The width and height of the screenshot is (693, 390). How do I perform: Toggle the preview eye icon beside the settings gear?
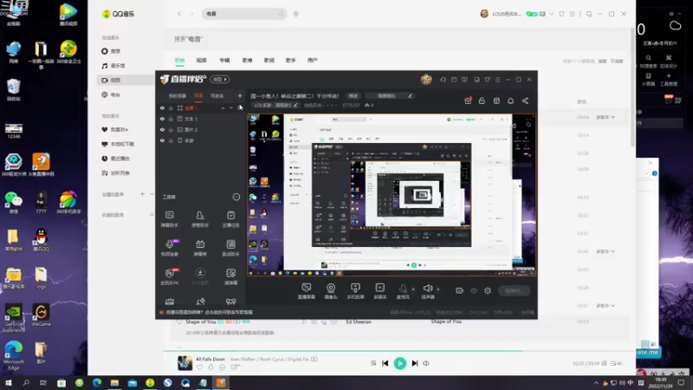[x=474, y=290]
